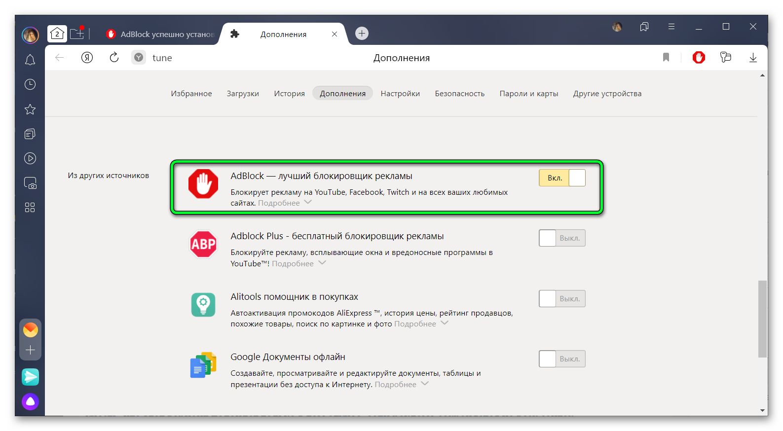Open collections icon in sidebar
This screenshot has width=783, height=431.
pos(30,134)
